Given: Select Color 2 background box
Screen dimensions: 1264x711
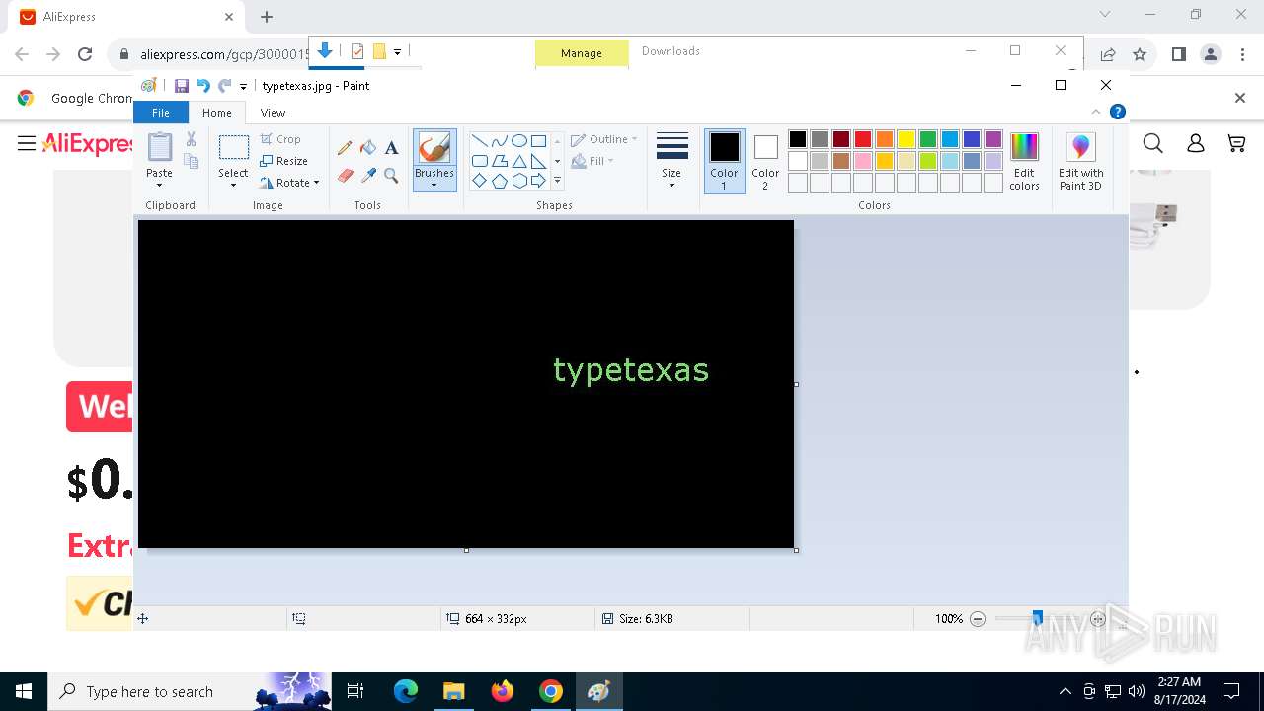Looking at the screenshot, I should pyautogui.click(x=765, y=161).
